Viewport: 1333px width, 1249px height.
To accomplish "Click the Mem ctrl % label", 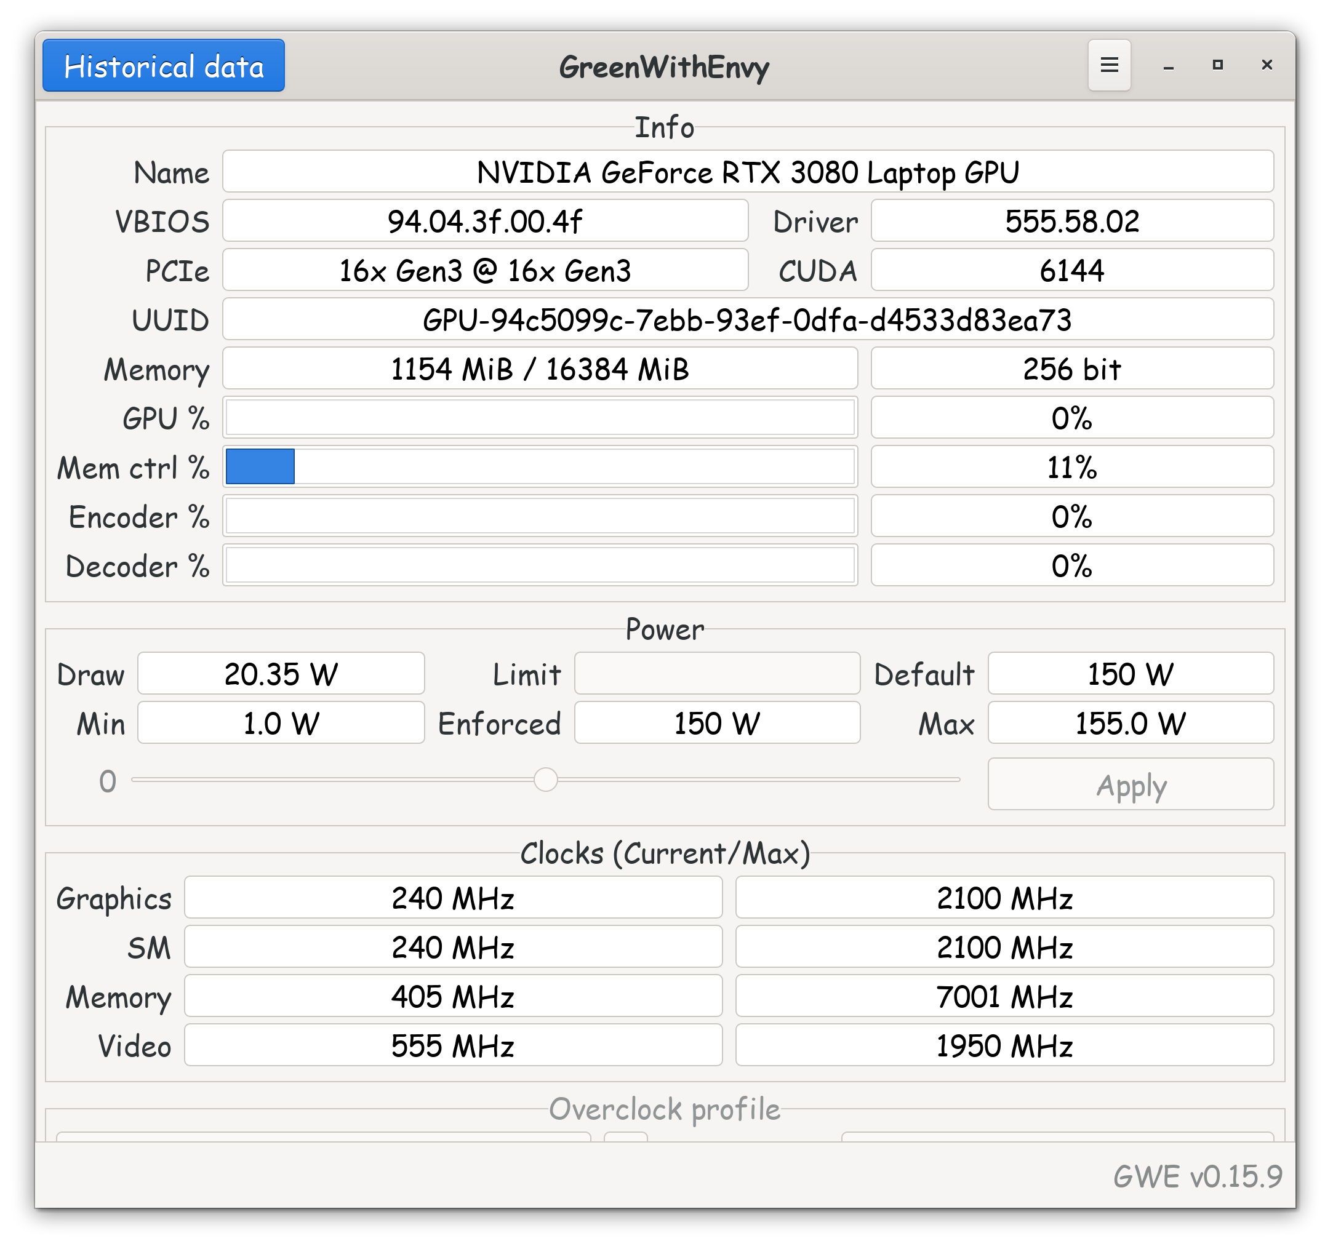I will point(133,467).
